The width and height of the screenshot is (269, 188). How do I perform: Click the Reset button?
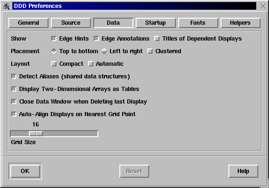[134, 171]
